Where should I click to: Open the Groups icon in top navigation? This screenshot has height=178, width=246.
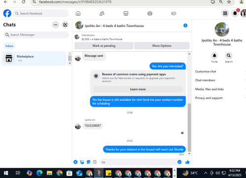click(x=150, y=13)
